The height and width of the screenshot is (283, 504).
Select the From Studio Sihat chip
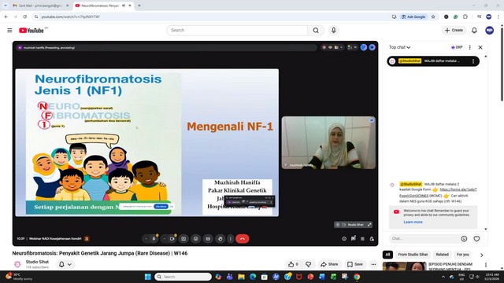pyautogui.click(x=413, y=255)
